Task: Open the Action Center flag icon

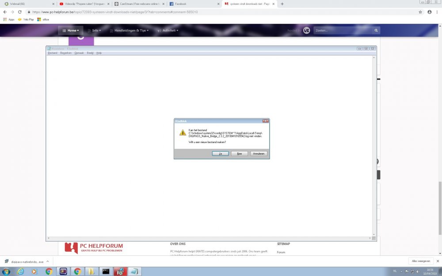Action: coord(407,272)
